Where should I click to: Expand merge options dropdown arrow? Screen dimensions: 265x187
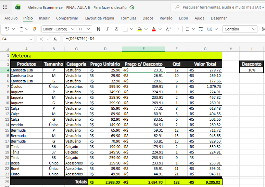216,29
